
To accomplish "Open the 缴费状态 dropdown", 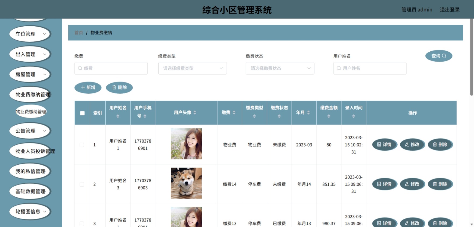I will 280,68.
